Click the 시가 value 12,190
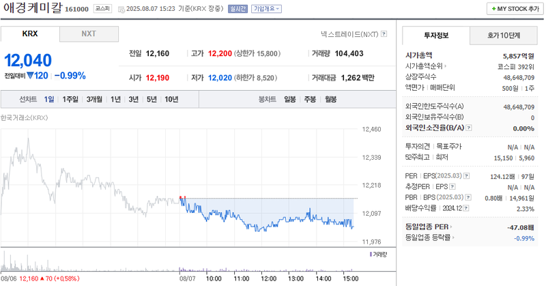Screen dimensions: 546x286 [158, 78]
